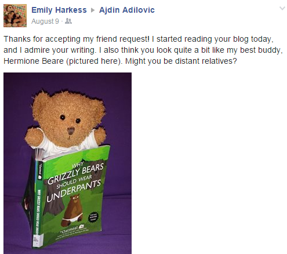Visit Emily Harkess profile link

tap(59, 10)
